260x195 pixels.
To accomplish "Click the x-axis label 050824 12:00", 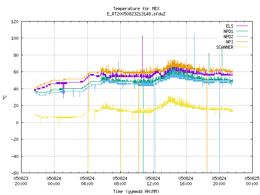I will coord(153,181).
